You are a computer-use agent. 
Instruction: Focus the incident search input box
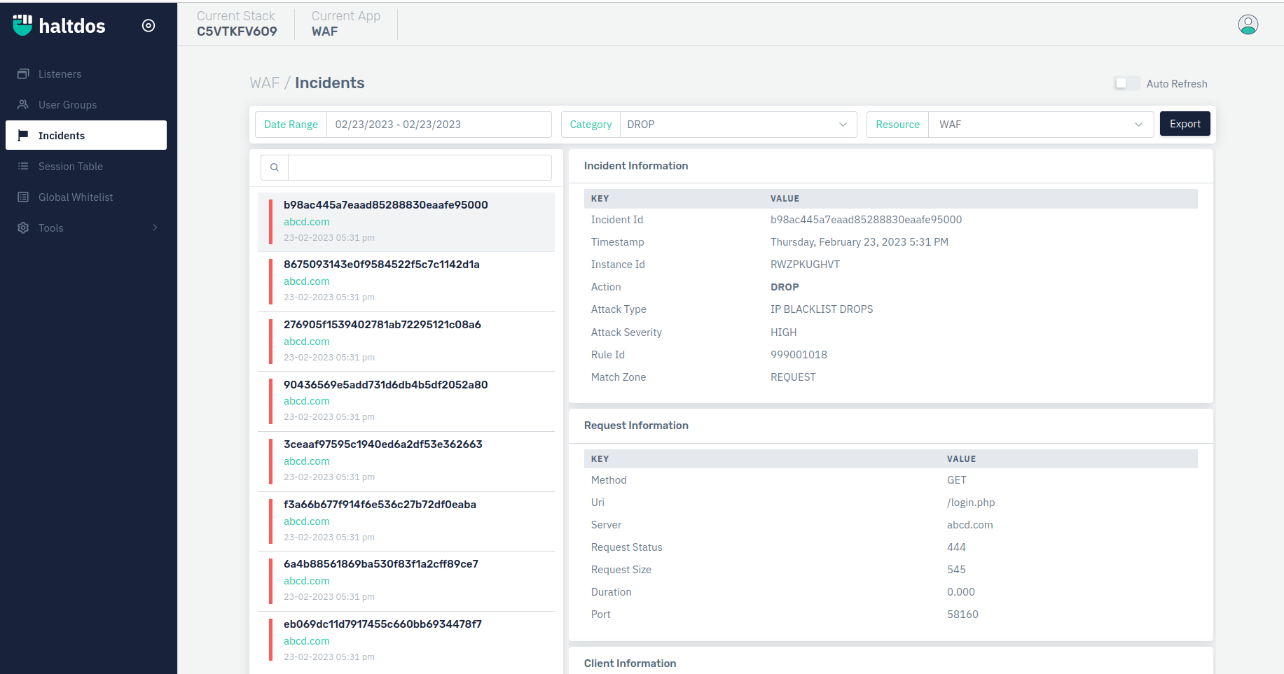coord(420,167)
